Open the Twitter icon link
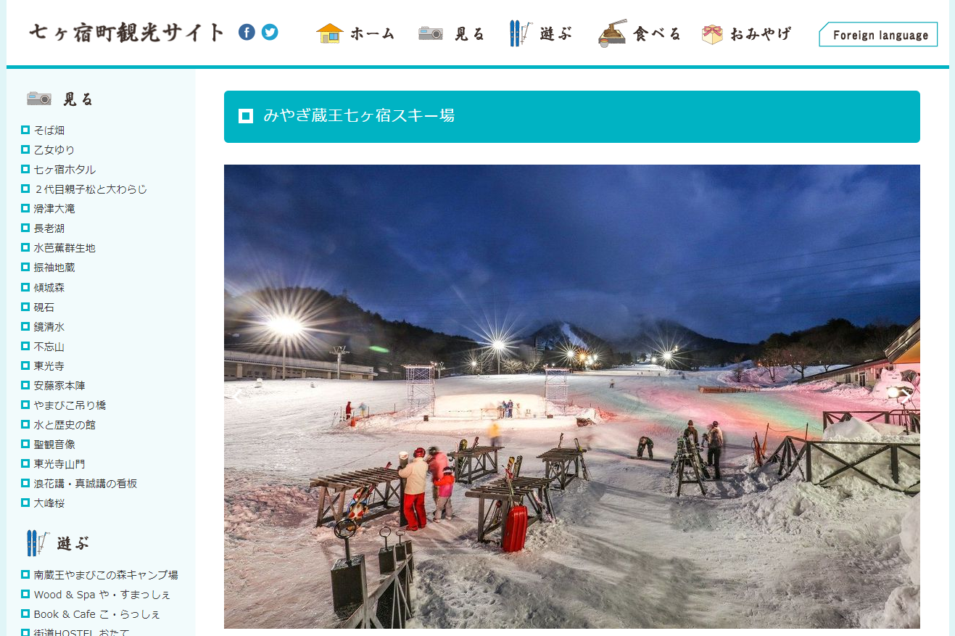 point(270,32)
